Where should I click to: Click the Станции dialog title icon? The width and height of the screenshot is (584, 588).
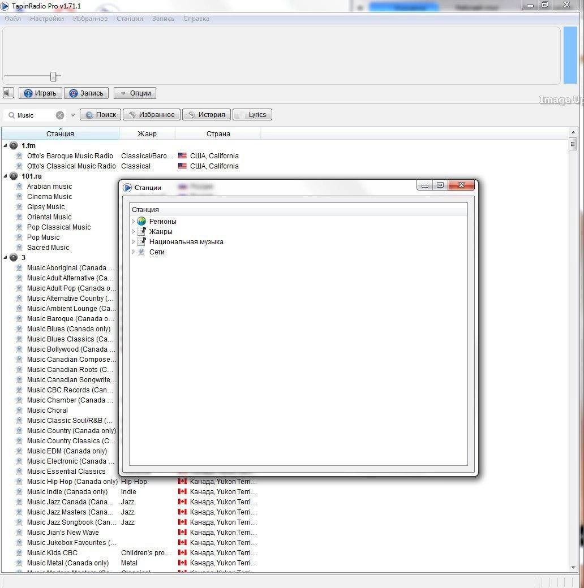(x=128, y=188)
